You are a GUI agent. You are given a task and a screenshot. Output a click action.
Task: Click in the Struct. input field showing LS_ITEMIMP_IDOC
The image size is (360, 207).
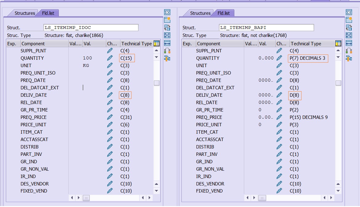[x=91, y=27]
